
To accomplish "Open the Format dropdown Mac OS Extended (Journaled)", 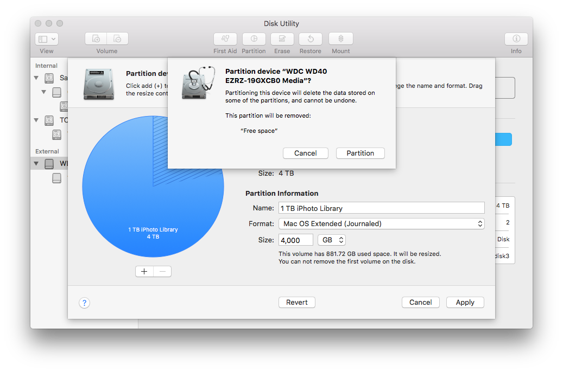I will [x=382, y=224].
